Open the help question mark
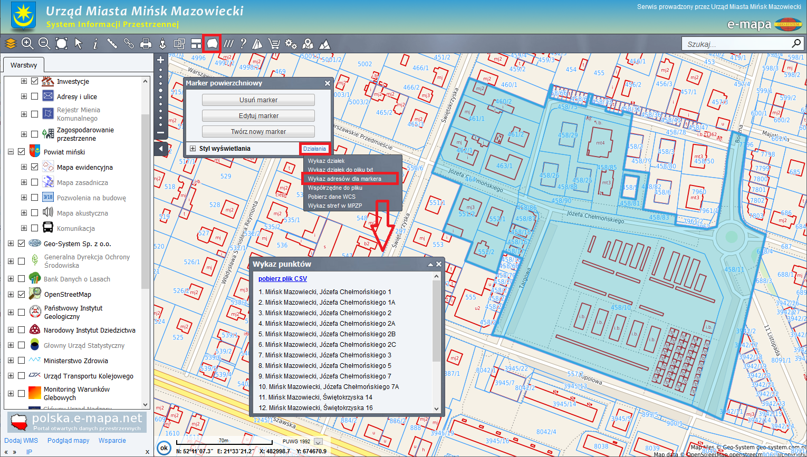Image resolution: width=807 pixels, height=457 pixels. click(243, 44)
